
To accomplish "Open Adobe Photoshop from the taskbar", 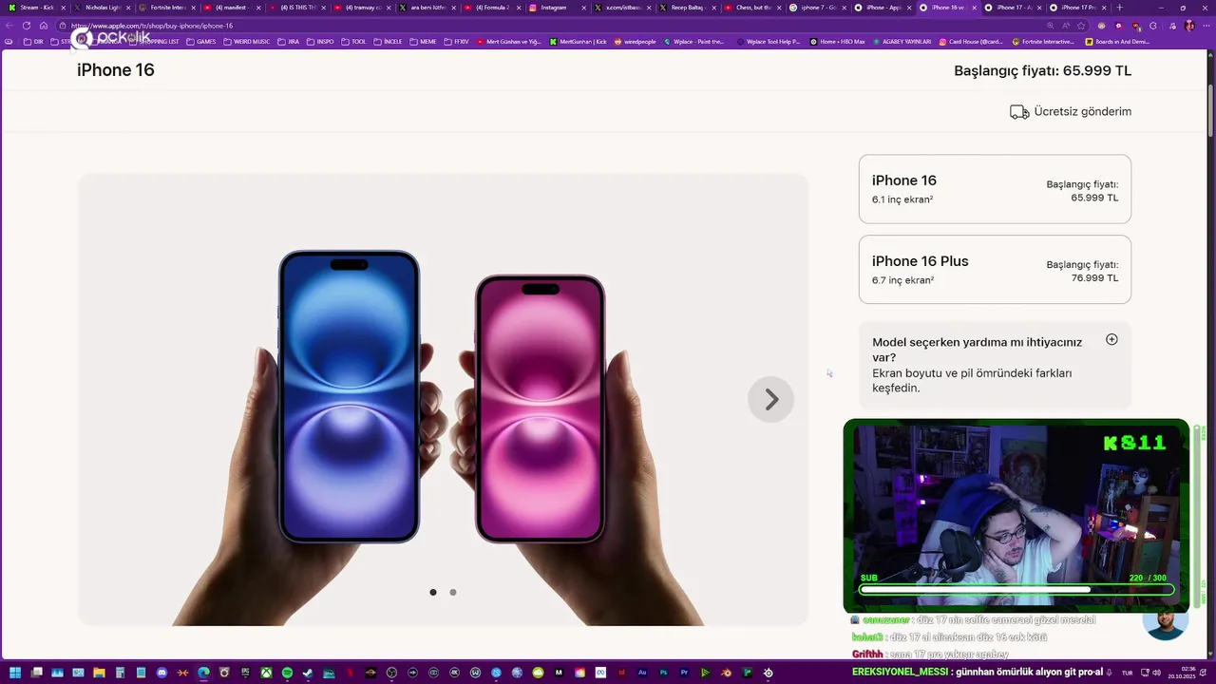I will click(663, 674).
